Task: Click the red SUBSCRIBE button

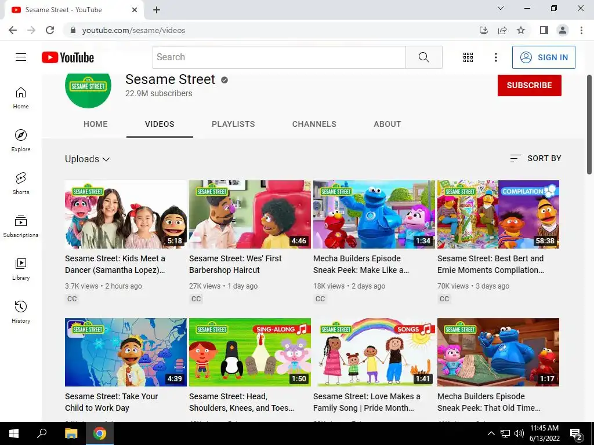Action: pyautogui.click(x=529, y=85)
